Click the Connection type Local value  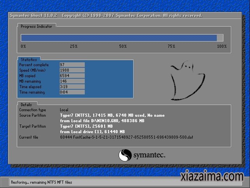[x=64, y=110]
